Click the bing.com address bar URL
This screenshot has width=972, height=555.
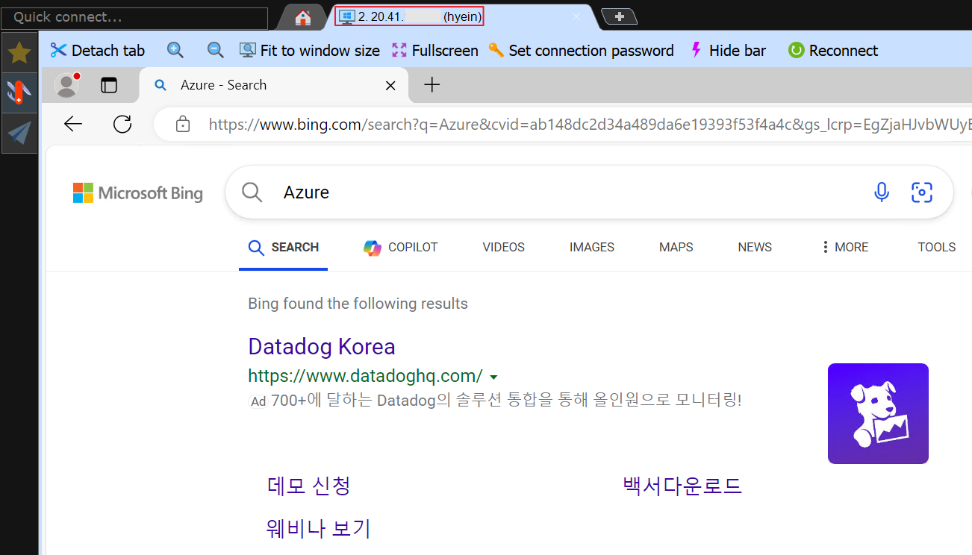tap(590, 125)
